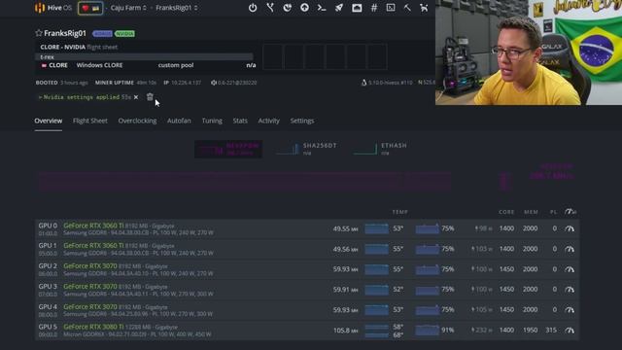Click GPU 1 GeForce RTX 3060 Ti name

[93, 246]
